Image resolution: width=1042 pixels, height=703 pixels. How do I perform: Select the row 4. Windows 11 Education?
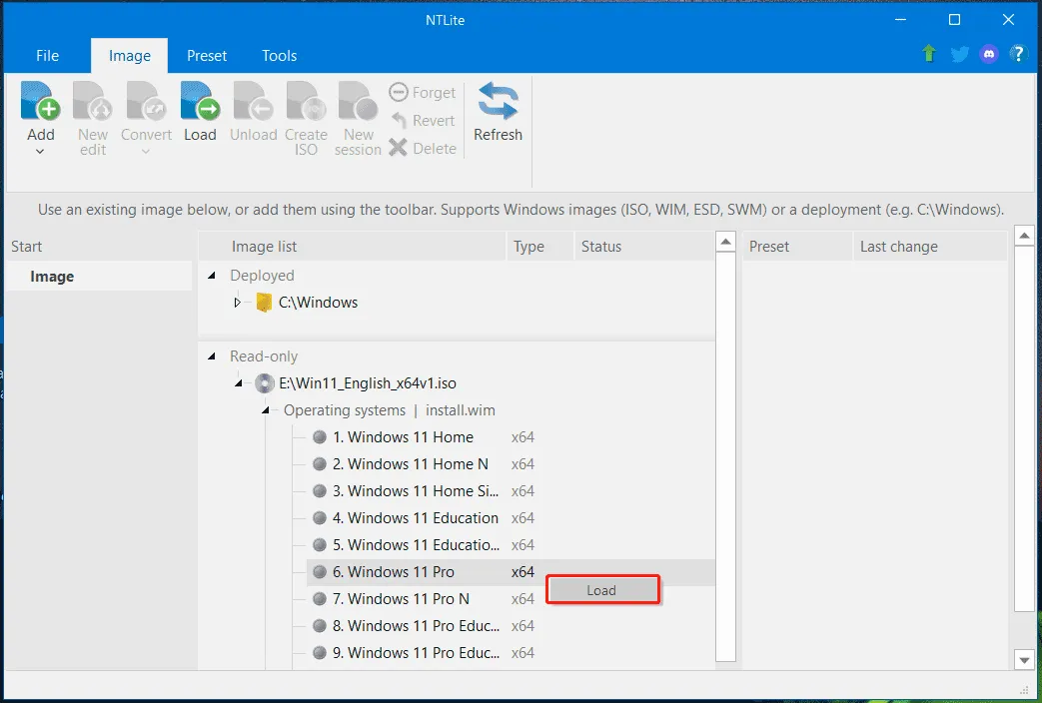(x=511, y=517)
